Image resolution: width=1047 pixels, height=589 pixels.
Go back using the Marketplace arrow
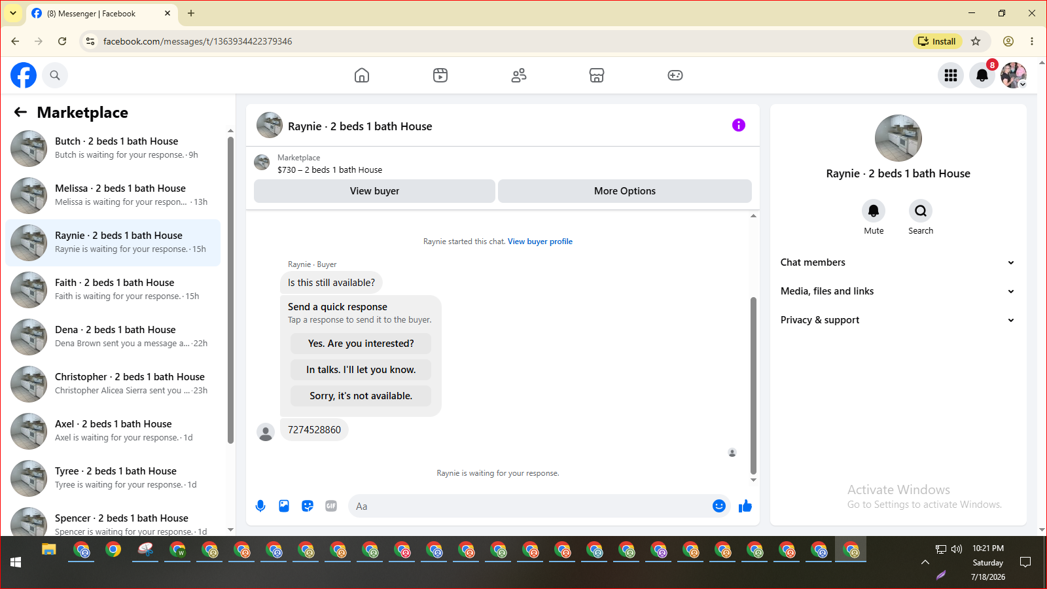click(20, 112)
